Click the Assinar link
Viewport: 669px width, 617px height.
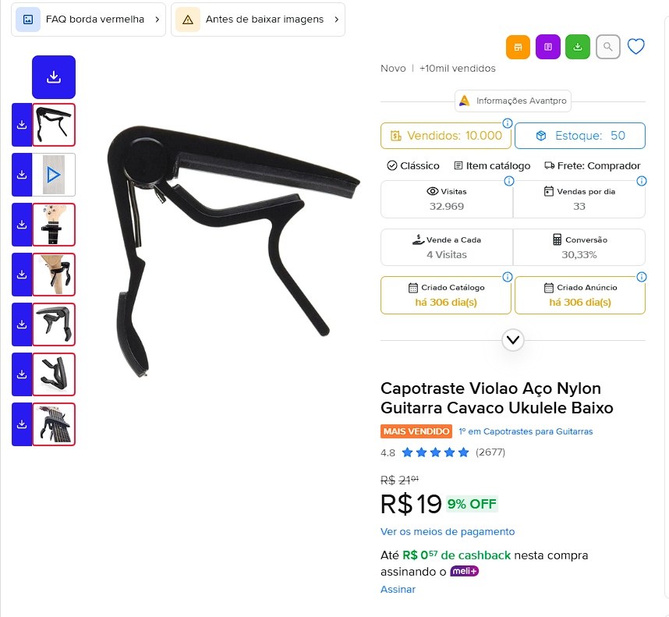[398, 589]
